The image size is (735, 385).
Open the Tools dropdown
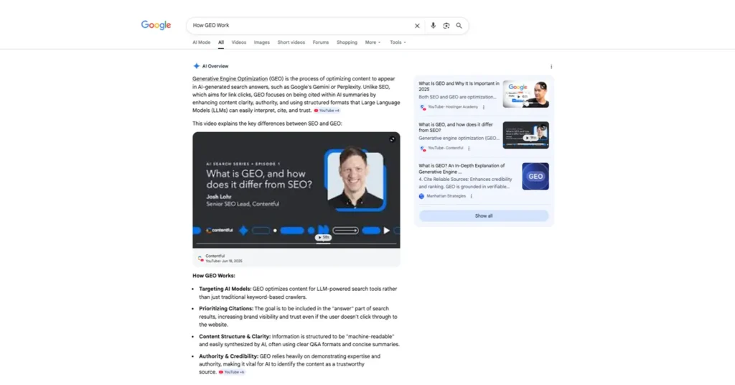click(x=398, y=42)
